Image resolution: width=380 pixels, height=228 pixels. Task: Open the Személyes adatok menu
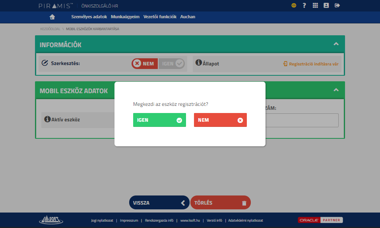[x=89, y=17]
